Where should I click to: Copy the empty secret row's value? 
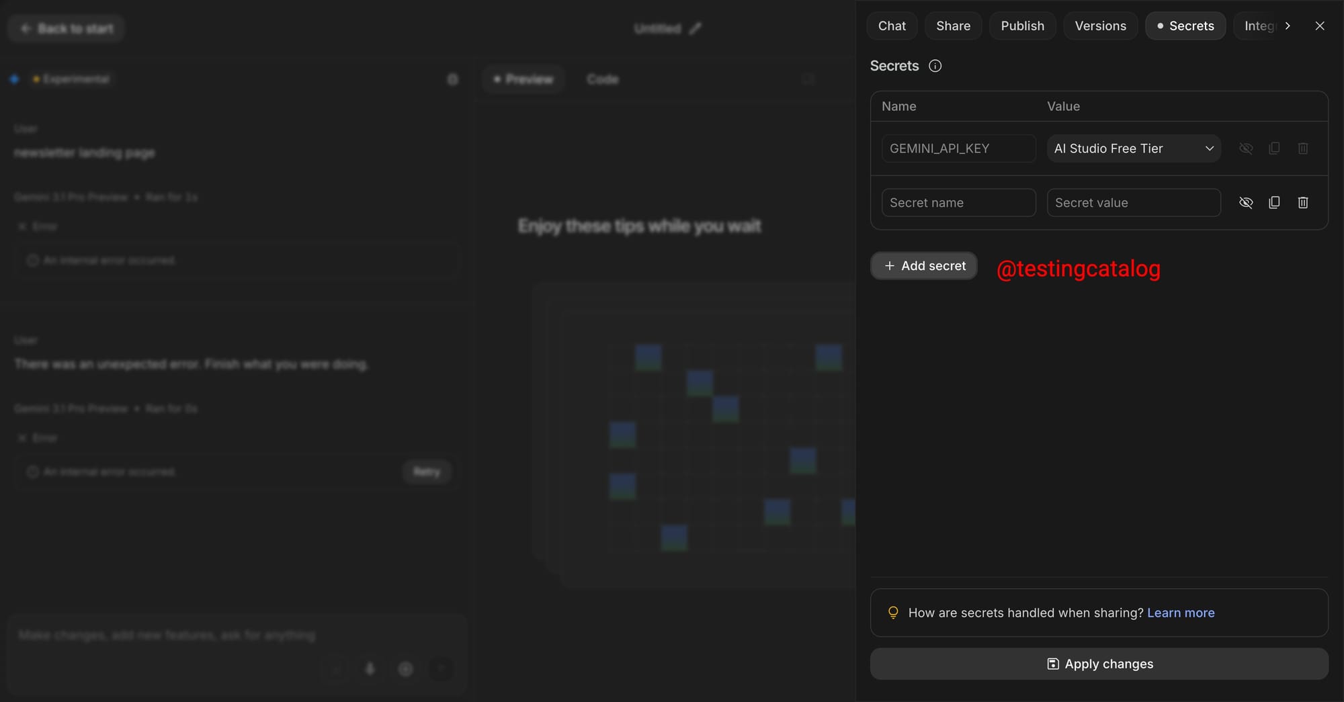[x=1274, y=202]
